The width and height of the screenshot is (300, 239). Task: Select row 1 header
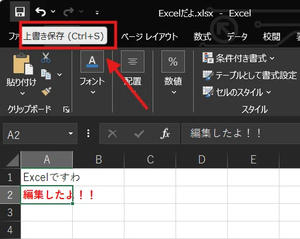[10, 177]
